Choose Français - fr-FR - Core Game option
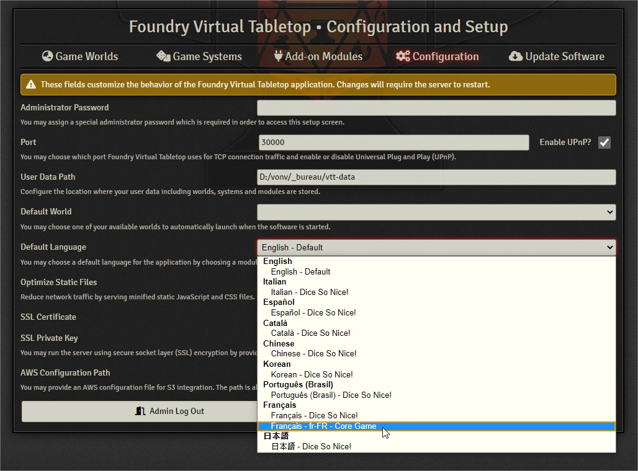638x471 pixels. (x=436, y=426)
